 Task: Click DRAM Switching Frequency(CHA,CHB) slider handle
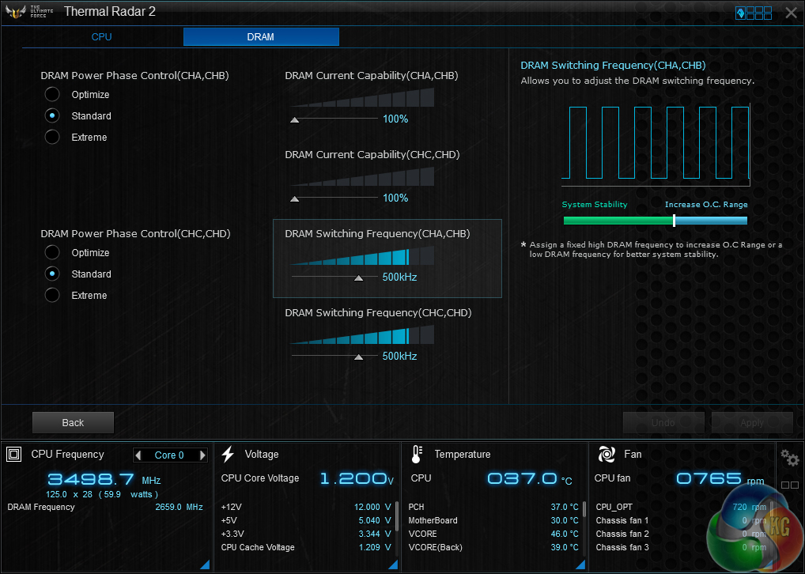358,278
